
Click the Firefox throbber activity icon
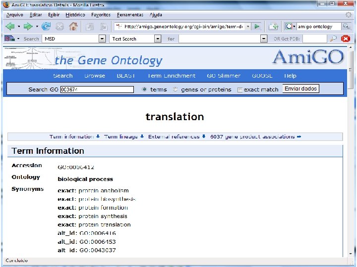(x=349, y=15)
